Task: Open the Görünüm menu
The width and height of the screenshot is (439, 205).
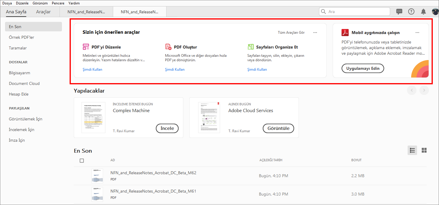Action: [40, 3]
